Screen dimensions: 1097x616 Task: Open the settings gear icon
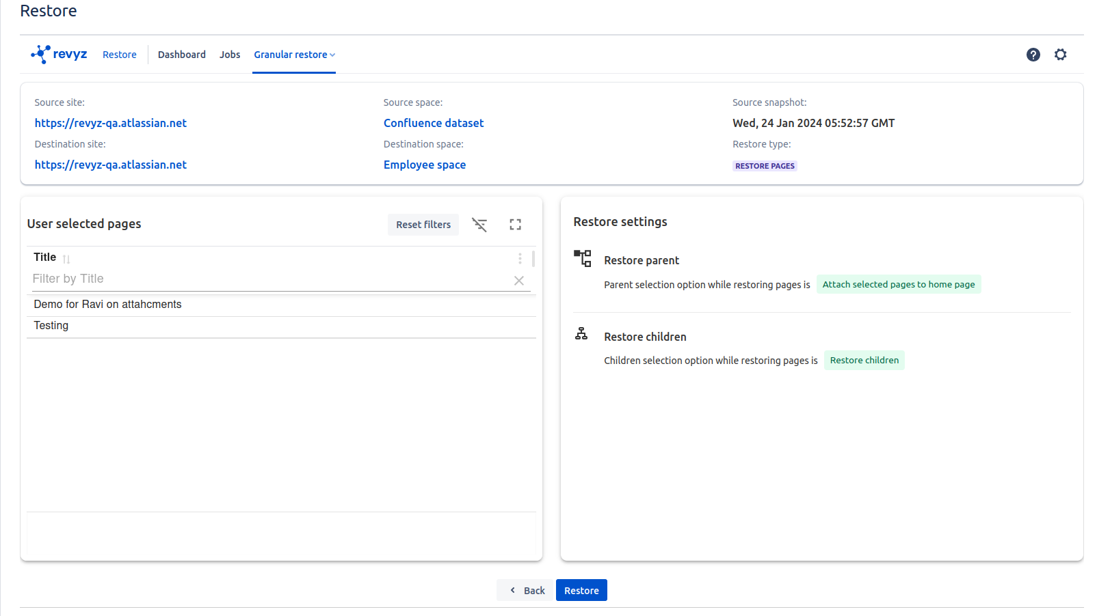[x=1061, y=55]
